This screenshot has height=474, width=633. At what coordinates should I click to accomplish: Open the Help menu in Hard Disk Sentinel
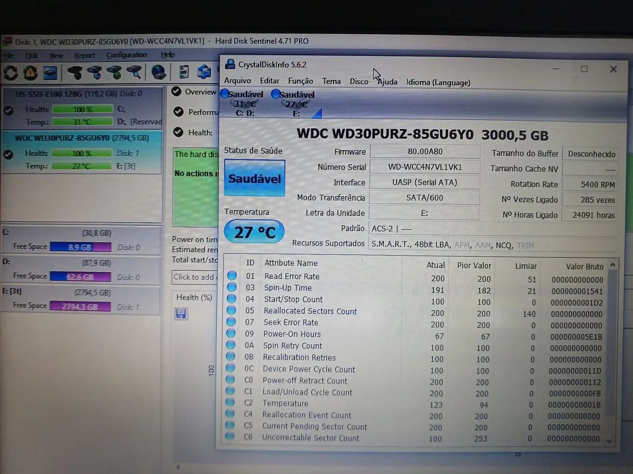coord(168,55)
